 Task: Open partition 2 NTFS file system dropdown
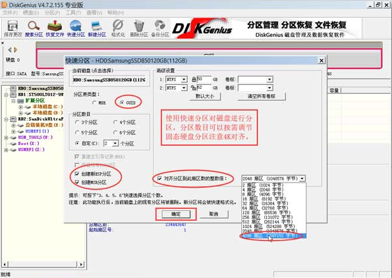(184, 88)
